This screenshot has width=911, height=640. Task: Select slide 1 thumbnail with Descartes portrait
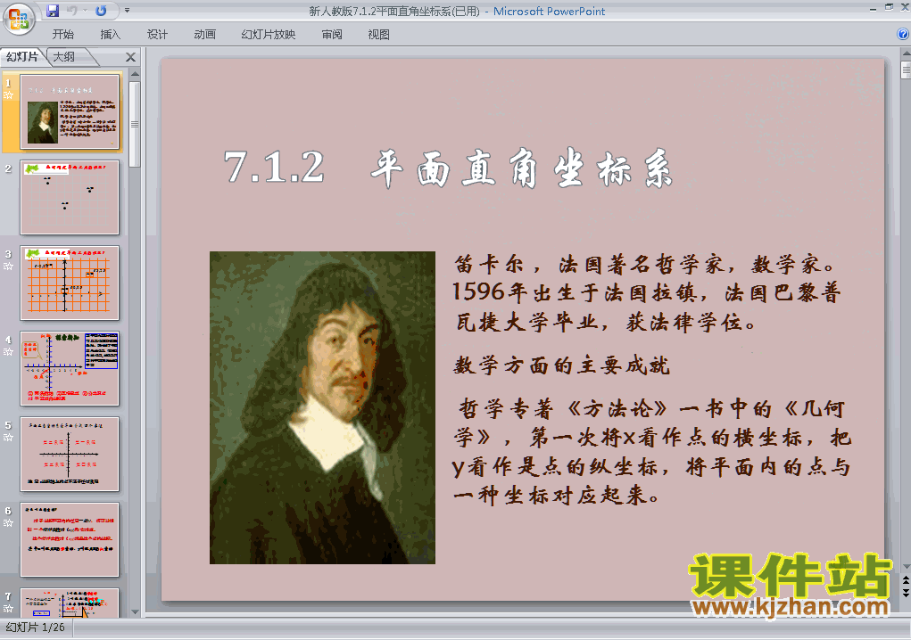pos(70,112)
